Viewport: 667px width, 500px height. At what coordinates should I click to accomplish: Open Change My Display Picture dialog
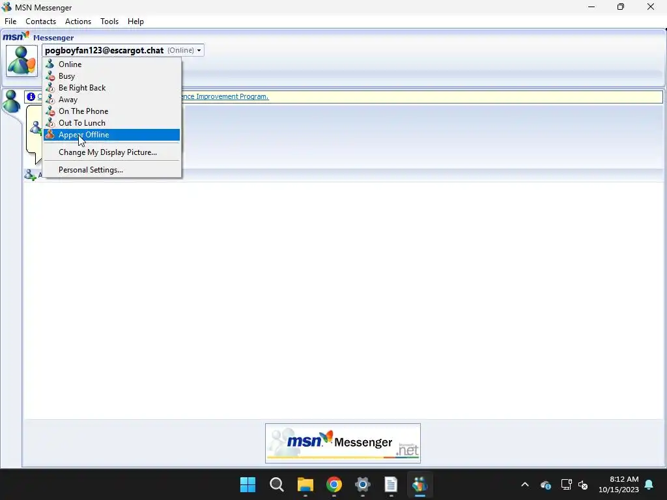112,152
